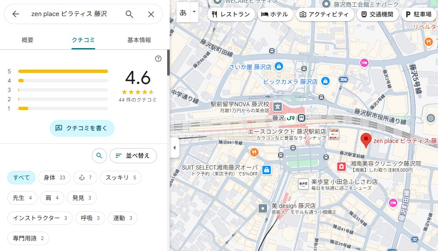
Task: Open the 並べ替え sort menu
Action: [x=133, y=156]
